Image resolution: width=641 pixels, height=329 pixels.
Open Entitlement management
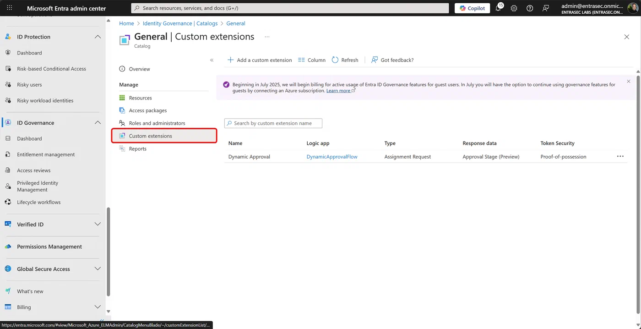point(46,154)
